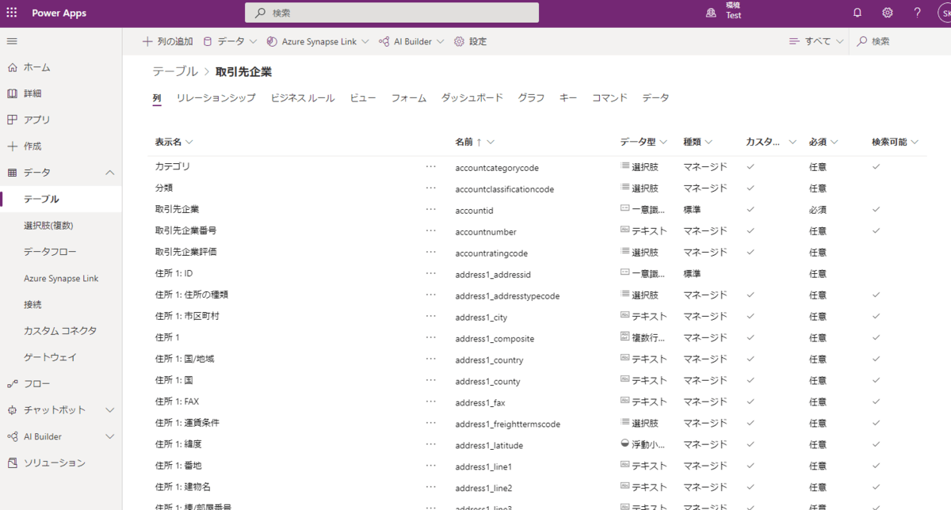Switch to the フォーム tab
951x510 pixels.
pyautogui.click(x=408, y=98)
